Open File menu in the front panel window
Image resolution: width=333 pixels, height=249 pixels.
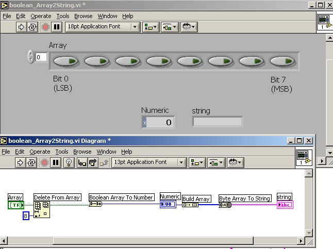click(x=7, y=16)
